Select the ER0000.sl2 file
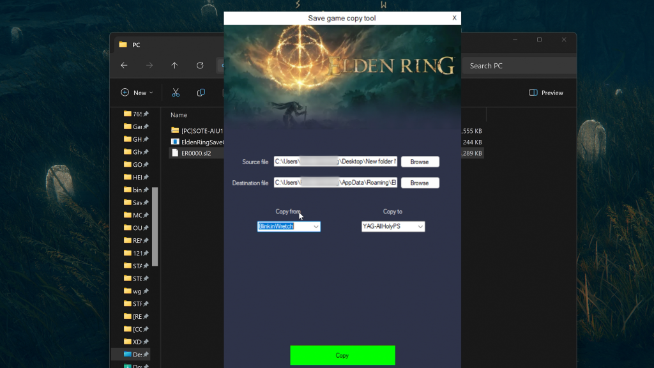This screenshot has height=368, width=654. tap(195, 153)
